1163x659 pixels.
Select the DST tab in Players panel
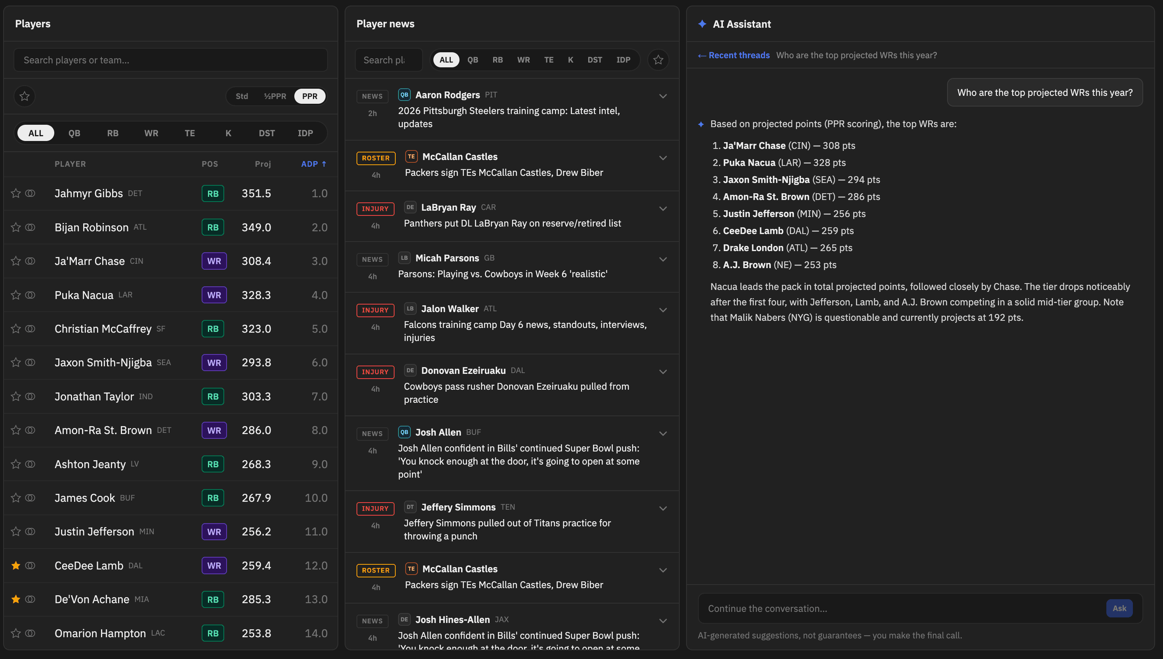(x=267, y=133)
